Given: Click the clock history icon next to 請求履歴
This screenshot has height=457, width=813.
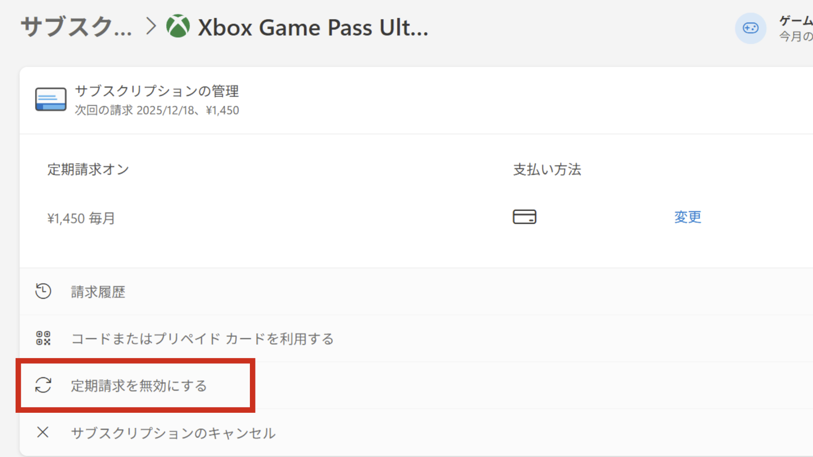Looking at the screenshot, I should (x=43, y=291).
